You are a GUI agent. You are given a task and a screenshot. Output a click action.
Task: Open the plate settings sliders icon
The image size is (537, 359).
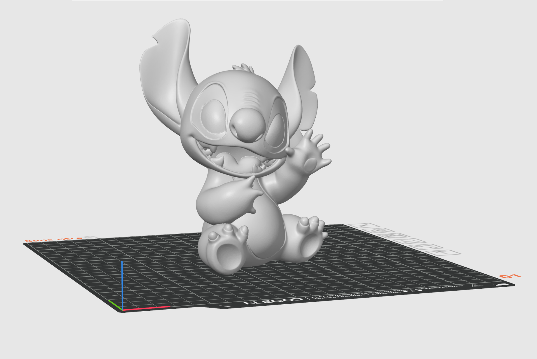[x=426, y=247]
